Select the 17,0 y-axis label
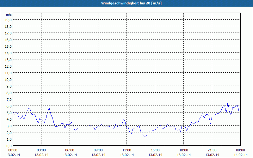 pyautogui.click(x=9, y=33)
